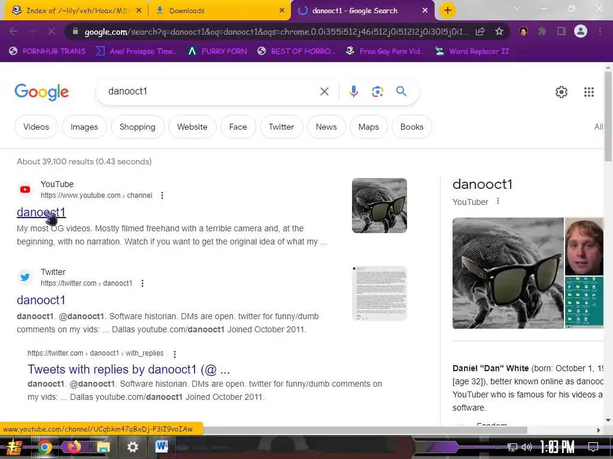This screenshot has width=613, height=459.
Task: Filter results by News
Action: (x=326, y=127)
